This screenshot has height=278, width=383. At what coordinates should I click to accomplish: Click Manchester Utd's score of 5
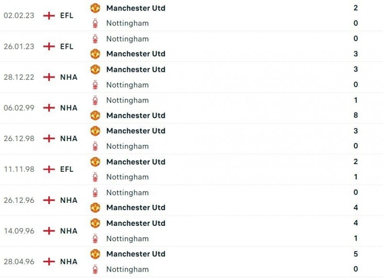pyautogui.click(x=356, y=254)
